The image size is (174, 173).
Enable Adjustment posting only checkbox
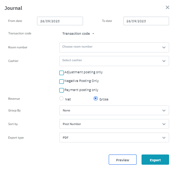[x=62, y=73]
